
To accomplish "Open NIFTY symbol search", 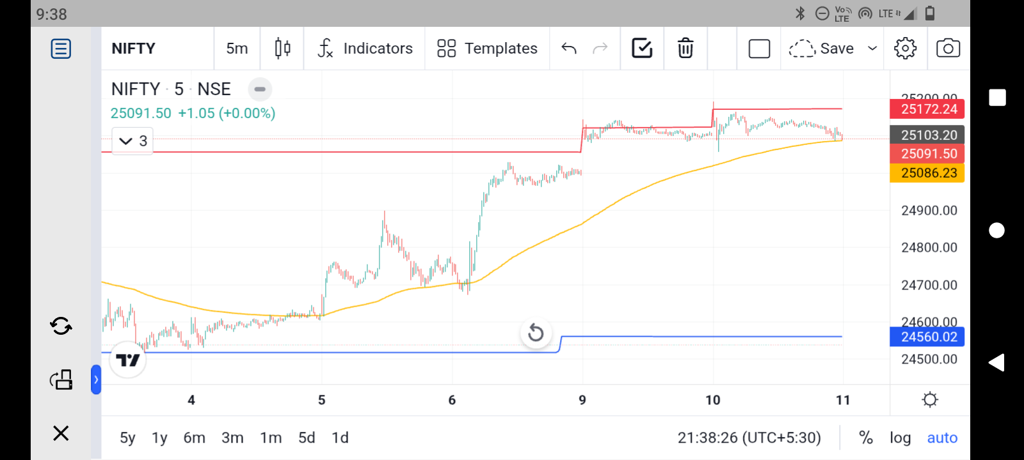I will pos(134,49).
